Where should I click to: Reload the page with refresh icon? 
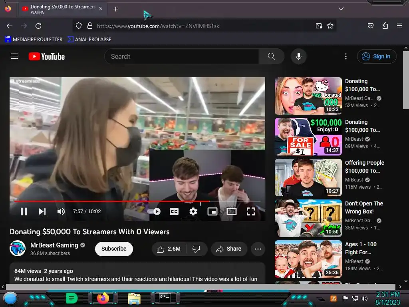38,26
